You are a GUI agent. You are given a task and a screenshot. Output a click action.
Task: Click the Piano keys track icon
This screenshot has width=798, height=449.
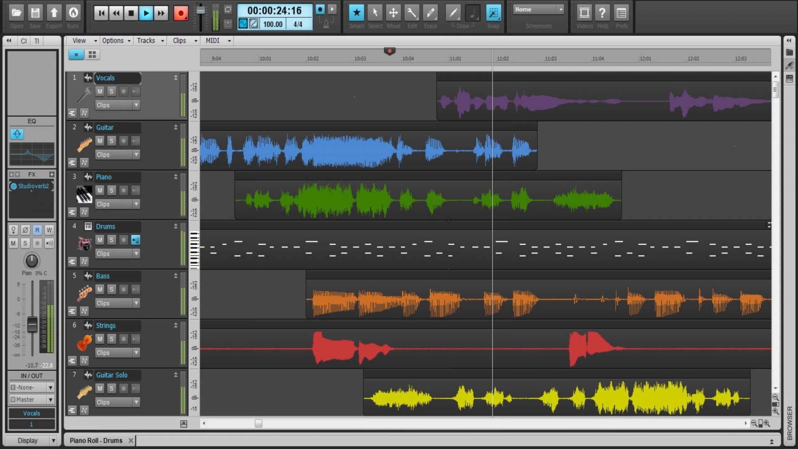point(84,195)
